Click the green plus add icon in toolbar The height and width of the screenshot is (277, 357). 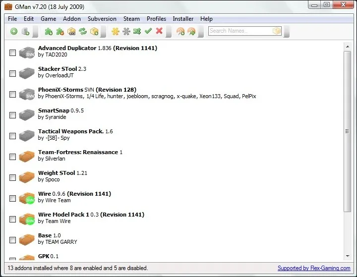14,31
